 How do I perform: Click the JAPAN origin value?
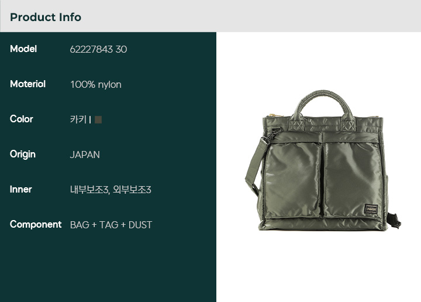point(85,155)
